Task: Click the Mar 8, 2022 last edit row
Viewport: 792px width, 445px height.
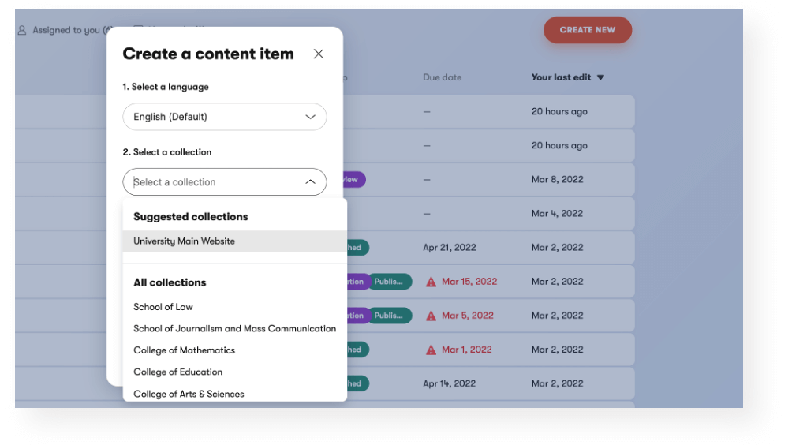Action: pyautogui.click(x=558, y=179)
